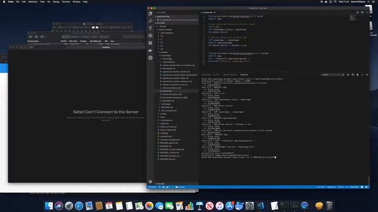The image size is (378, 212).
Task: Click the sync changes icon in status bar
Action: (159, 187)
